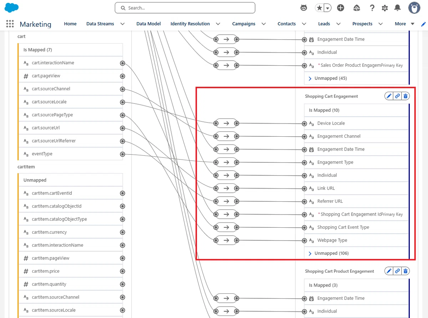Viewport: 428px width, 318px height.
Task: Switch to the Data Model tab
Action: click(x=148, y=24)
